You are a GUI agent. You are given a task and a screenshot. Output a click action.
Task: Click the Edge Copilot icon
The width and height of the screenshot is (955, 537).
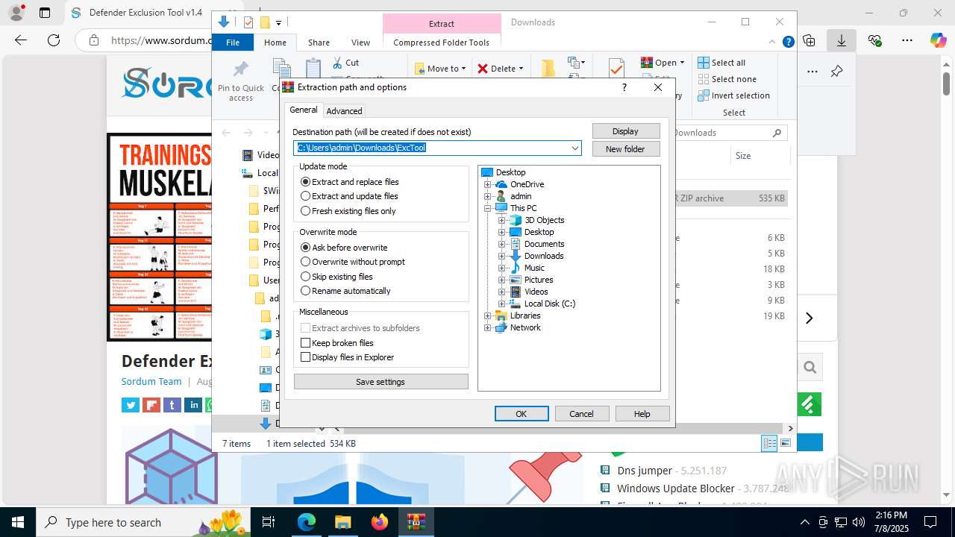938,40
